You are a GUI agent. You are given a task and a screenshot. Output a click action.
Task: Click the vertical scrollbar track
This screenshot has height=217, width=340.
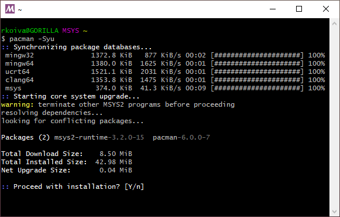pyautogui.click(x=334, y=117)
